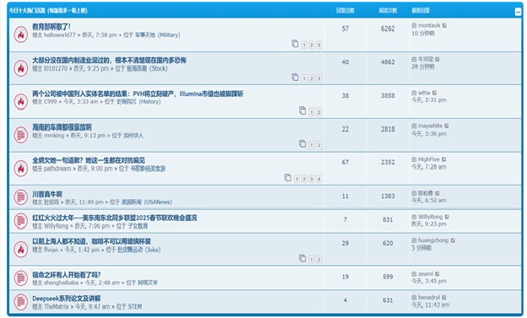Open 美国新闻 (USANews) forum
This screenshot has height=318, width=527.
(147, 202)
